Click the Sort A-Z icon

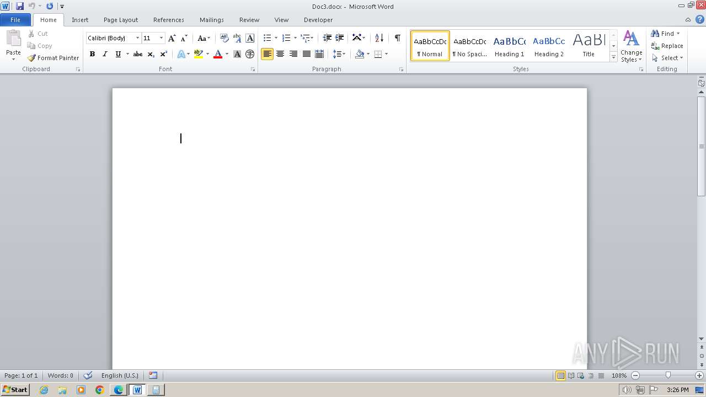point(379,38)
